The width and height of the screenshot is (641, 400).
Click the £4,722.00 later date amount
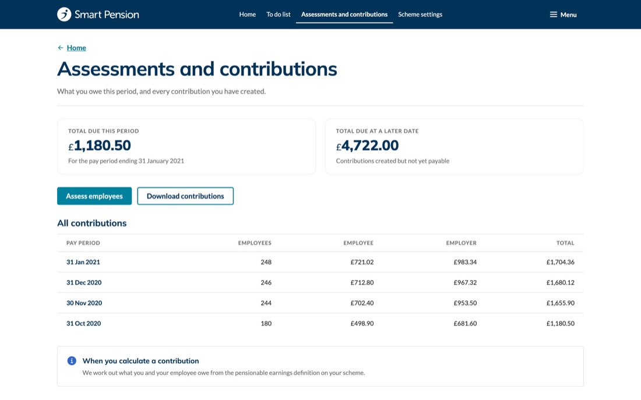pyautogui.click(x=367, y=146)
